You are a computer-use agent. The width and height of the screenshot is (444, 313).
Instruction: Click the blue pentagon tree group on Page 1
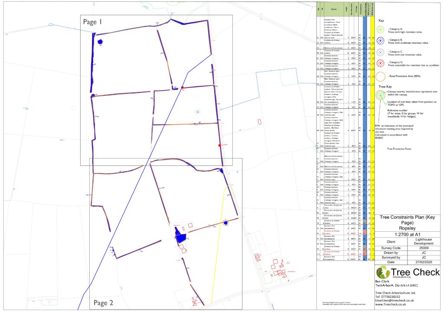[x=101, y=42]
